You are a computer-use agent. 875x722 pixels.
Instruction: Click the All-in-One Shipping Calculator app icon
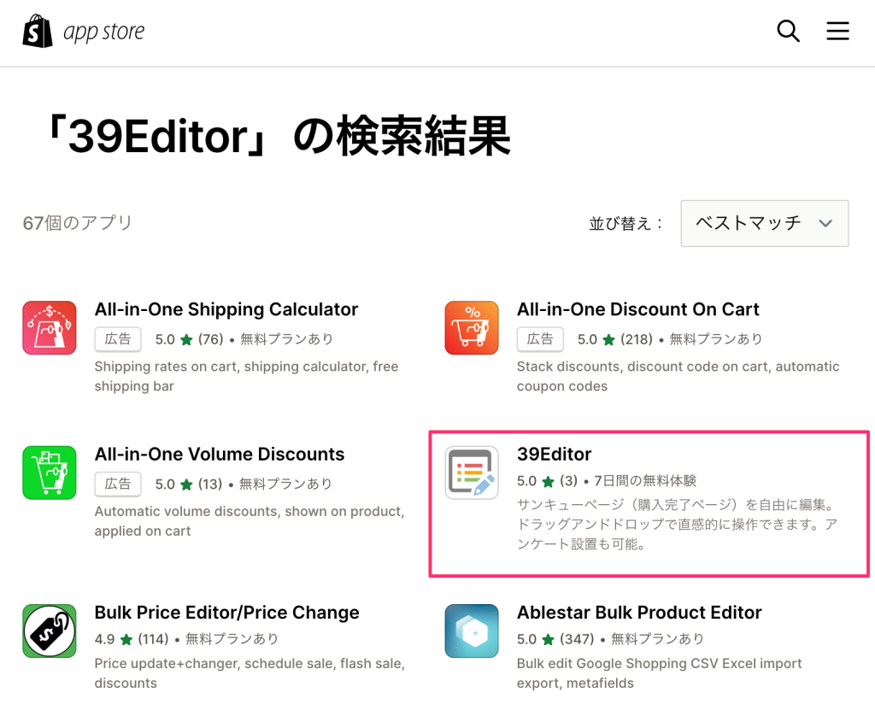pos(49,327)
